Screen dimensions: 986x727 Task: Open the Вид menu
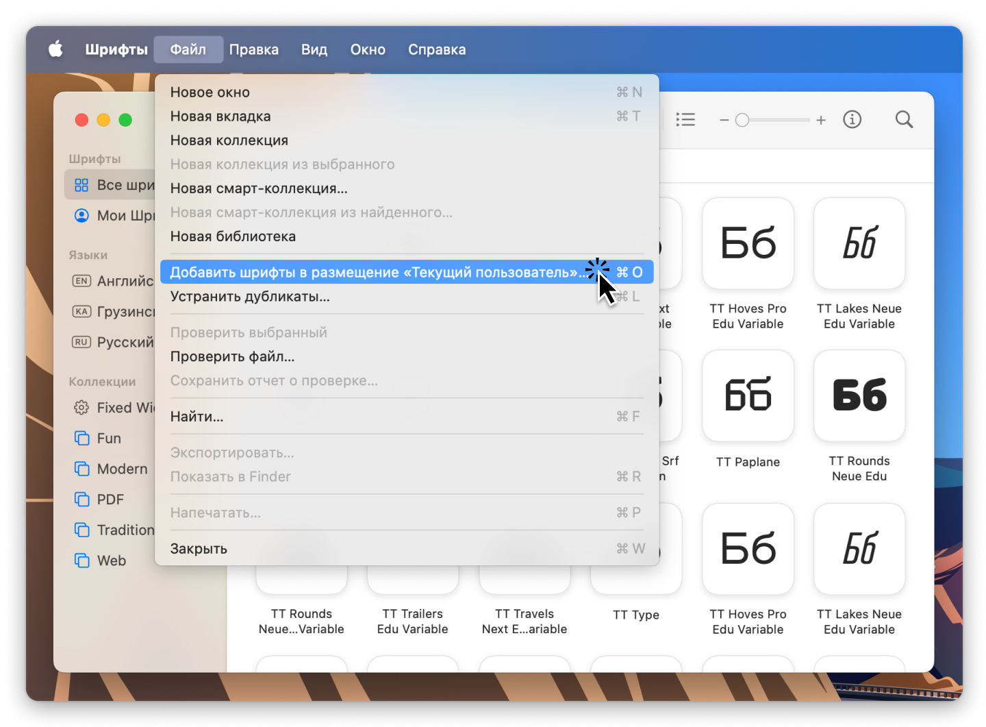point(314,49)
